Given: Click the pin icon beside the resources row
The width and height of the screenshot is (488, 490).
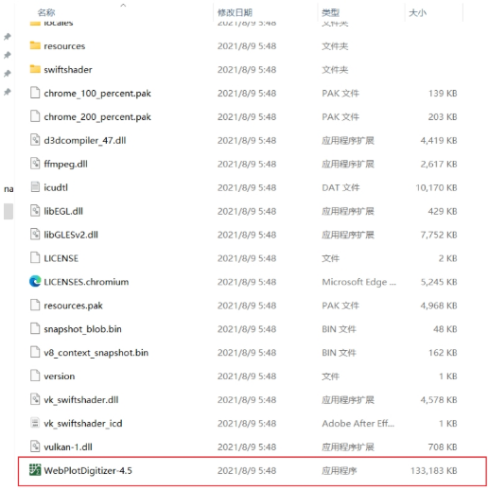Looking at the screenshot, I should pos(8,37).
